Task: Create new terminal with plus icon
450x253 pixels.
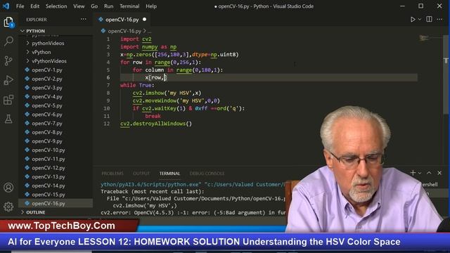Action: pos(413,173)
